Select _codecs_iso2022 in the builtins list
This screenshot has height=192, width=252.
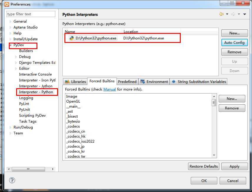pyautogui.click(x=80, y=141)
